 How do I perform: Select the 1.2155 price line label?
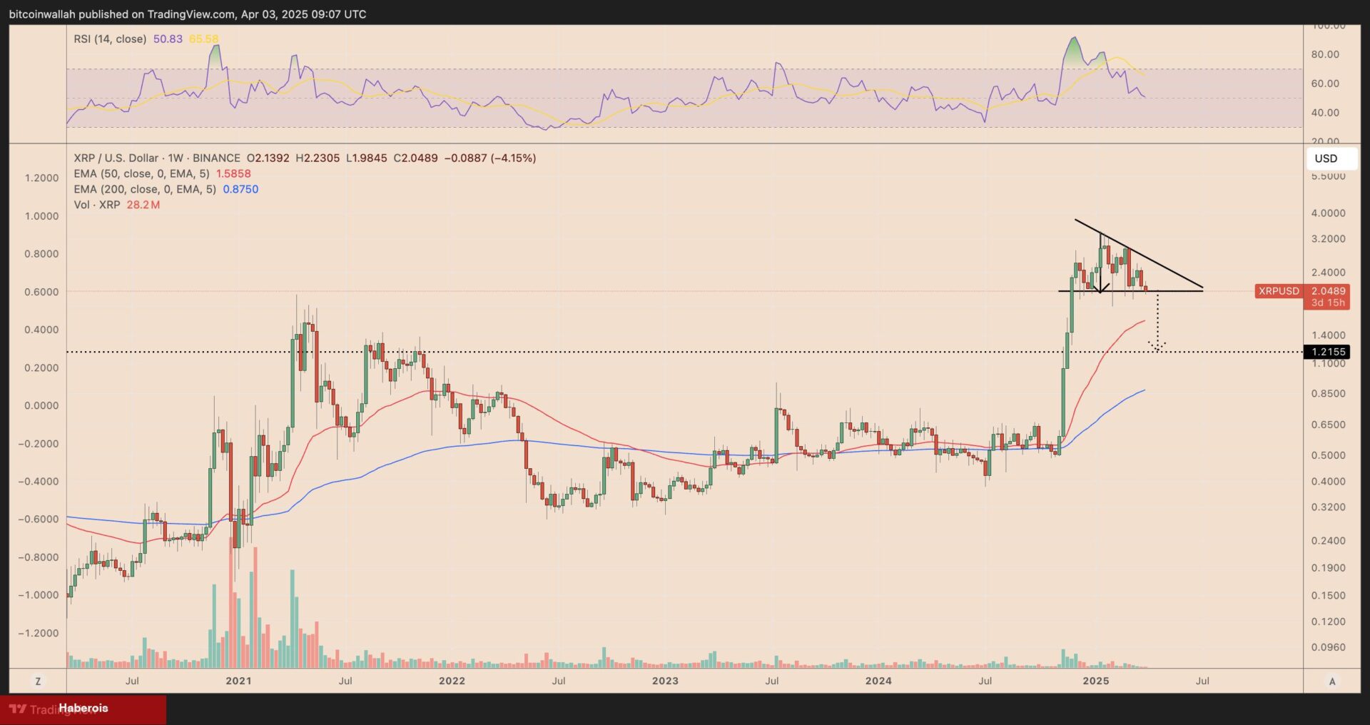click(x=1327, y=352)
